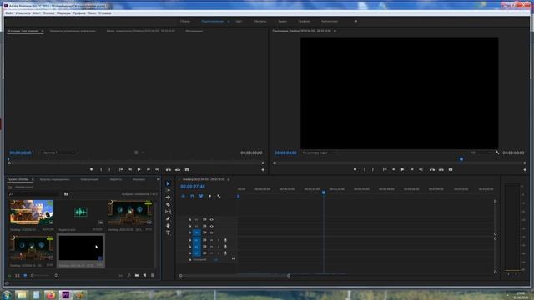Screen dimensions: 534x300
Task: Switch to Сборка workspace
Action: (x=185, y=21)
